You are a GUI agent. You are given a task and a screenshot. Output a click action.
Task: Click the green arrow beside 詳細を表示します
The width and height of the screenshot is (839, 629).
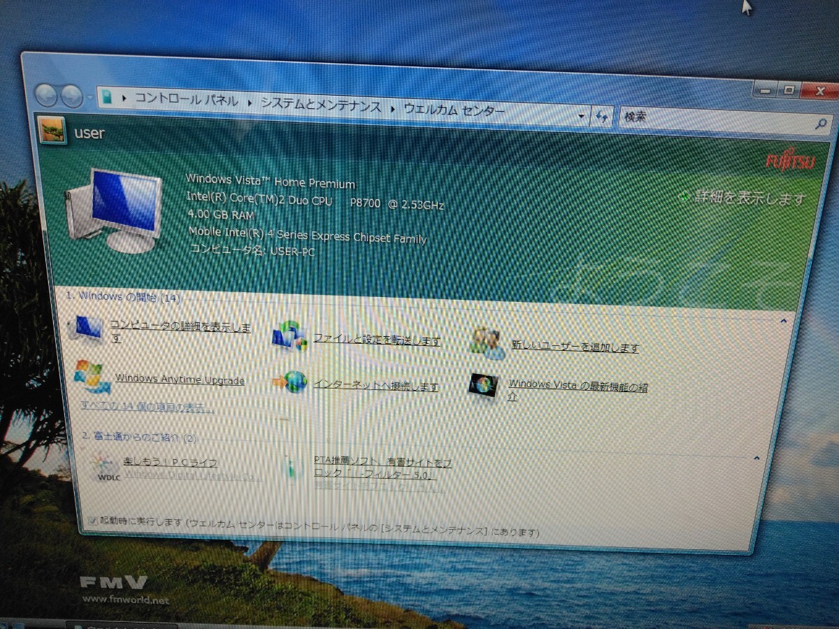[685, 197]
